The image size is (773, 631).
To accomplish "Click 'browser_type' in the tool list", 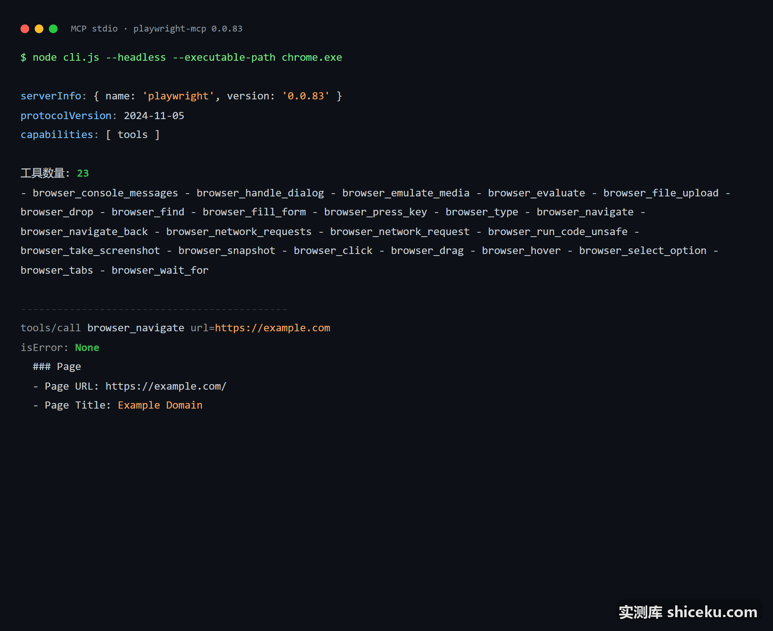I will coord(482,212).
